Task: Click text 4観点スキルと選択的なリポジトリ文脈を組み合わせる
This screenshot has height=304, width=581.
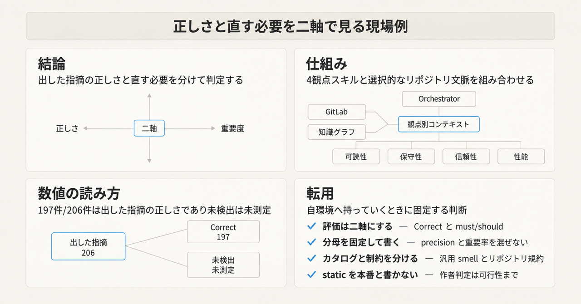Action: pyautogui.click(x=420, y=80)
